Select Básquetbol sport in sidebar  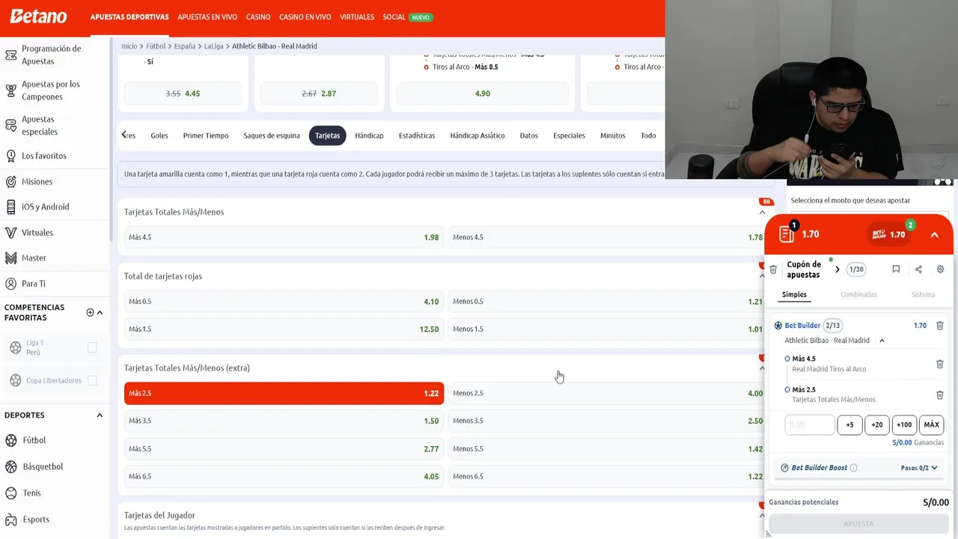43,466
